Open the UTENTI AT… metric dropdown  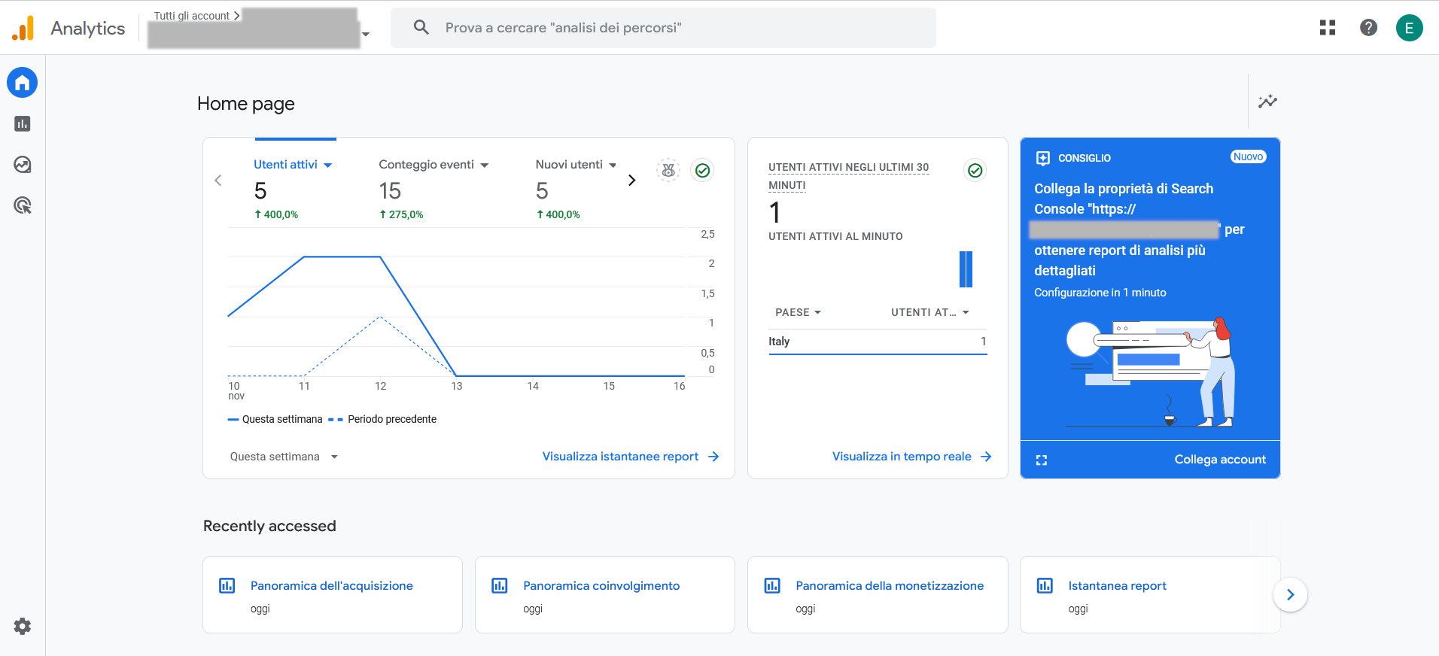coord(930,312)
